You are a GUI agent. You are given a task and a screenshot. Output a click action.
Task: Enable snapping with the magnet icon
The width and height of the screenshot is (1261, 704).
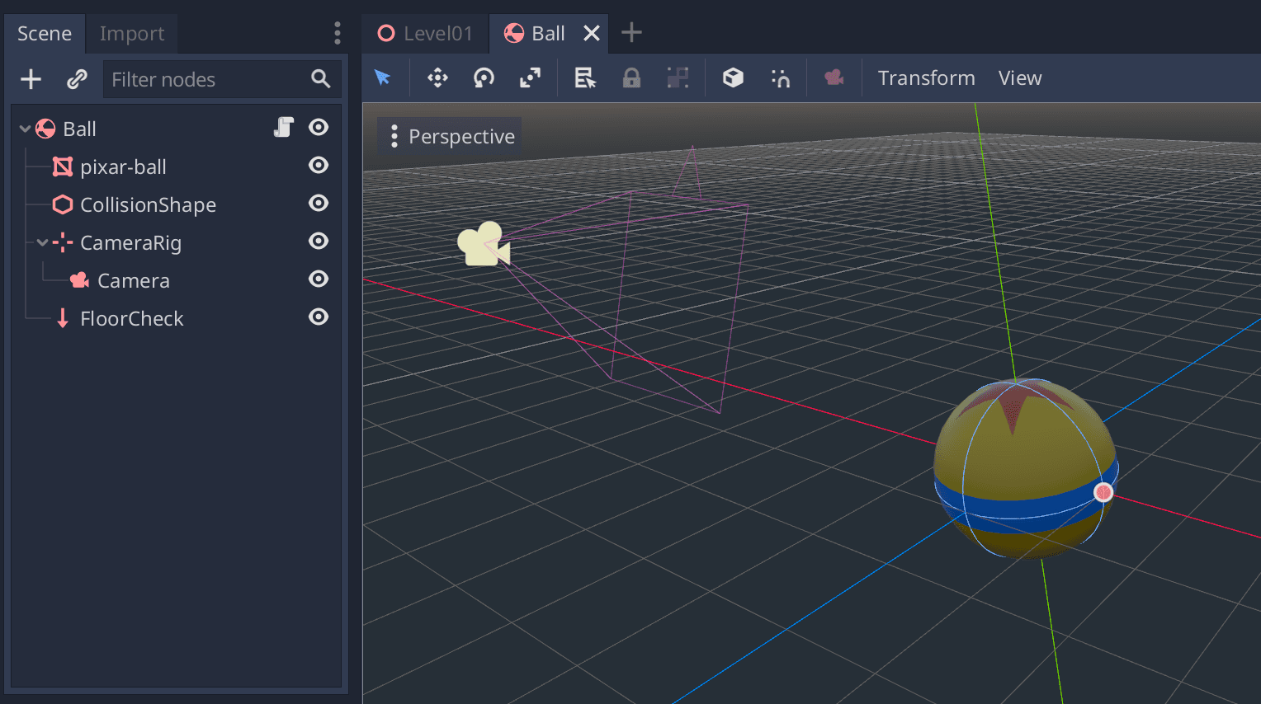(781, 77)
